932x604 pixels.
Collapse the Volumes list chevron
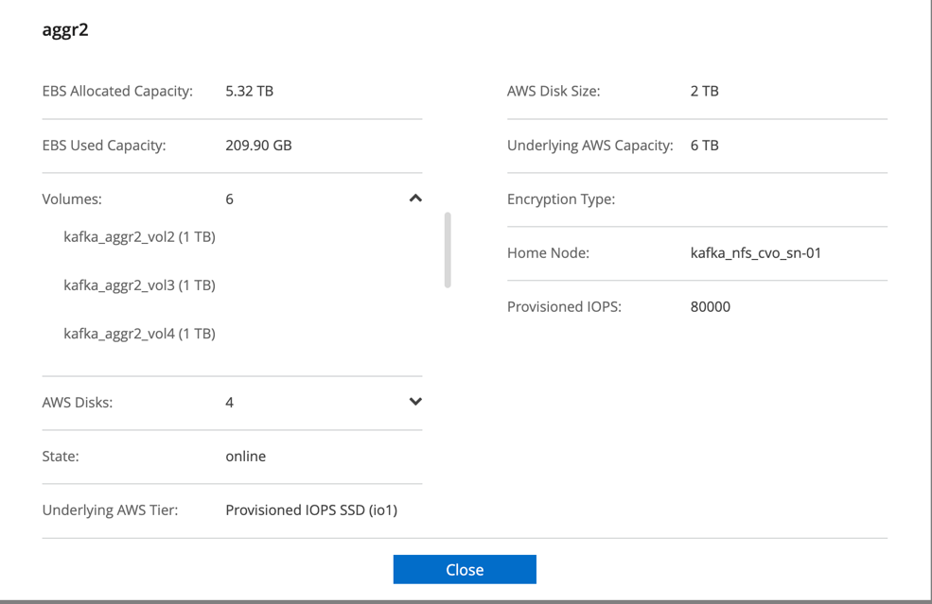click(x=414, y=198)
